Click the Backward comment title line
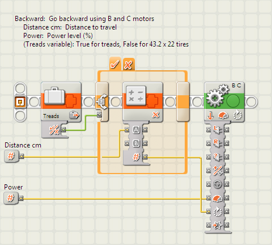The height and width of the screenshot is (245, 272). (x=84, y=19)
